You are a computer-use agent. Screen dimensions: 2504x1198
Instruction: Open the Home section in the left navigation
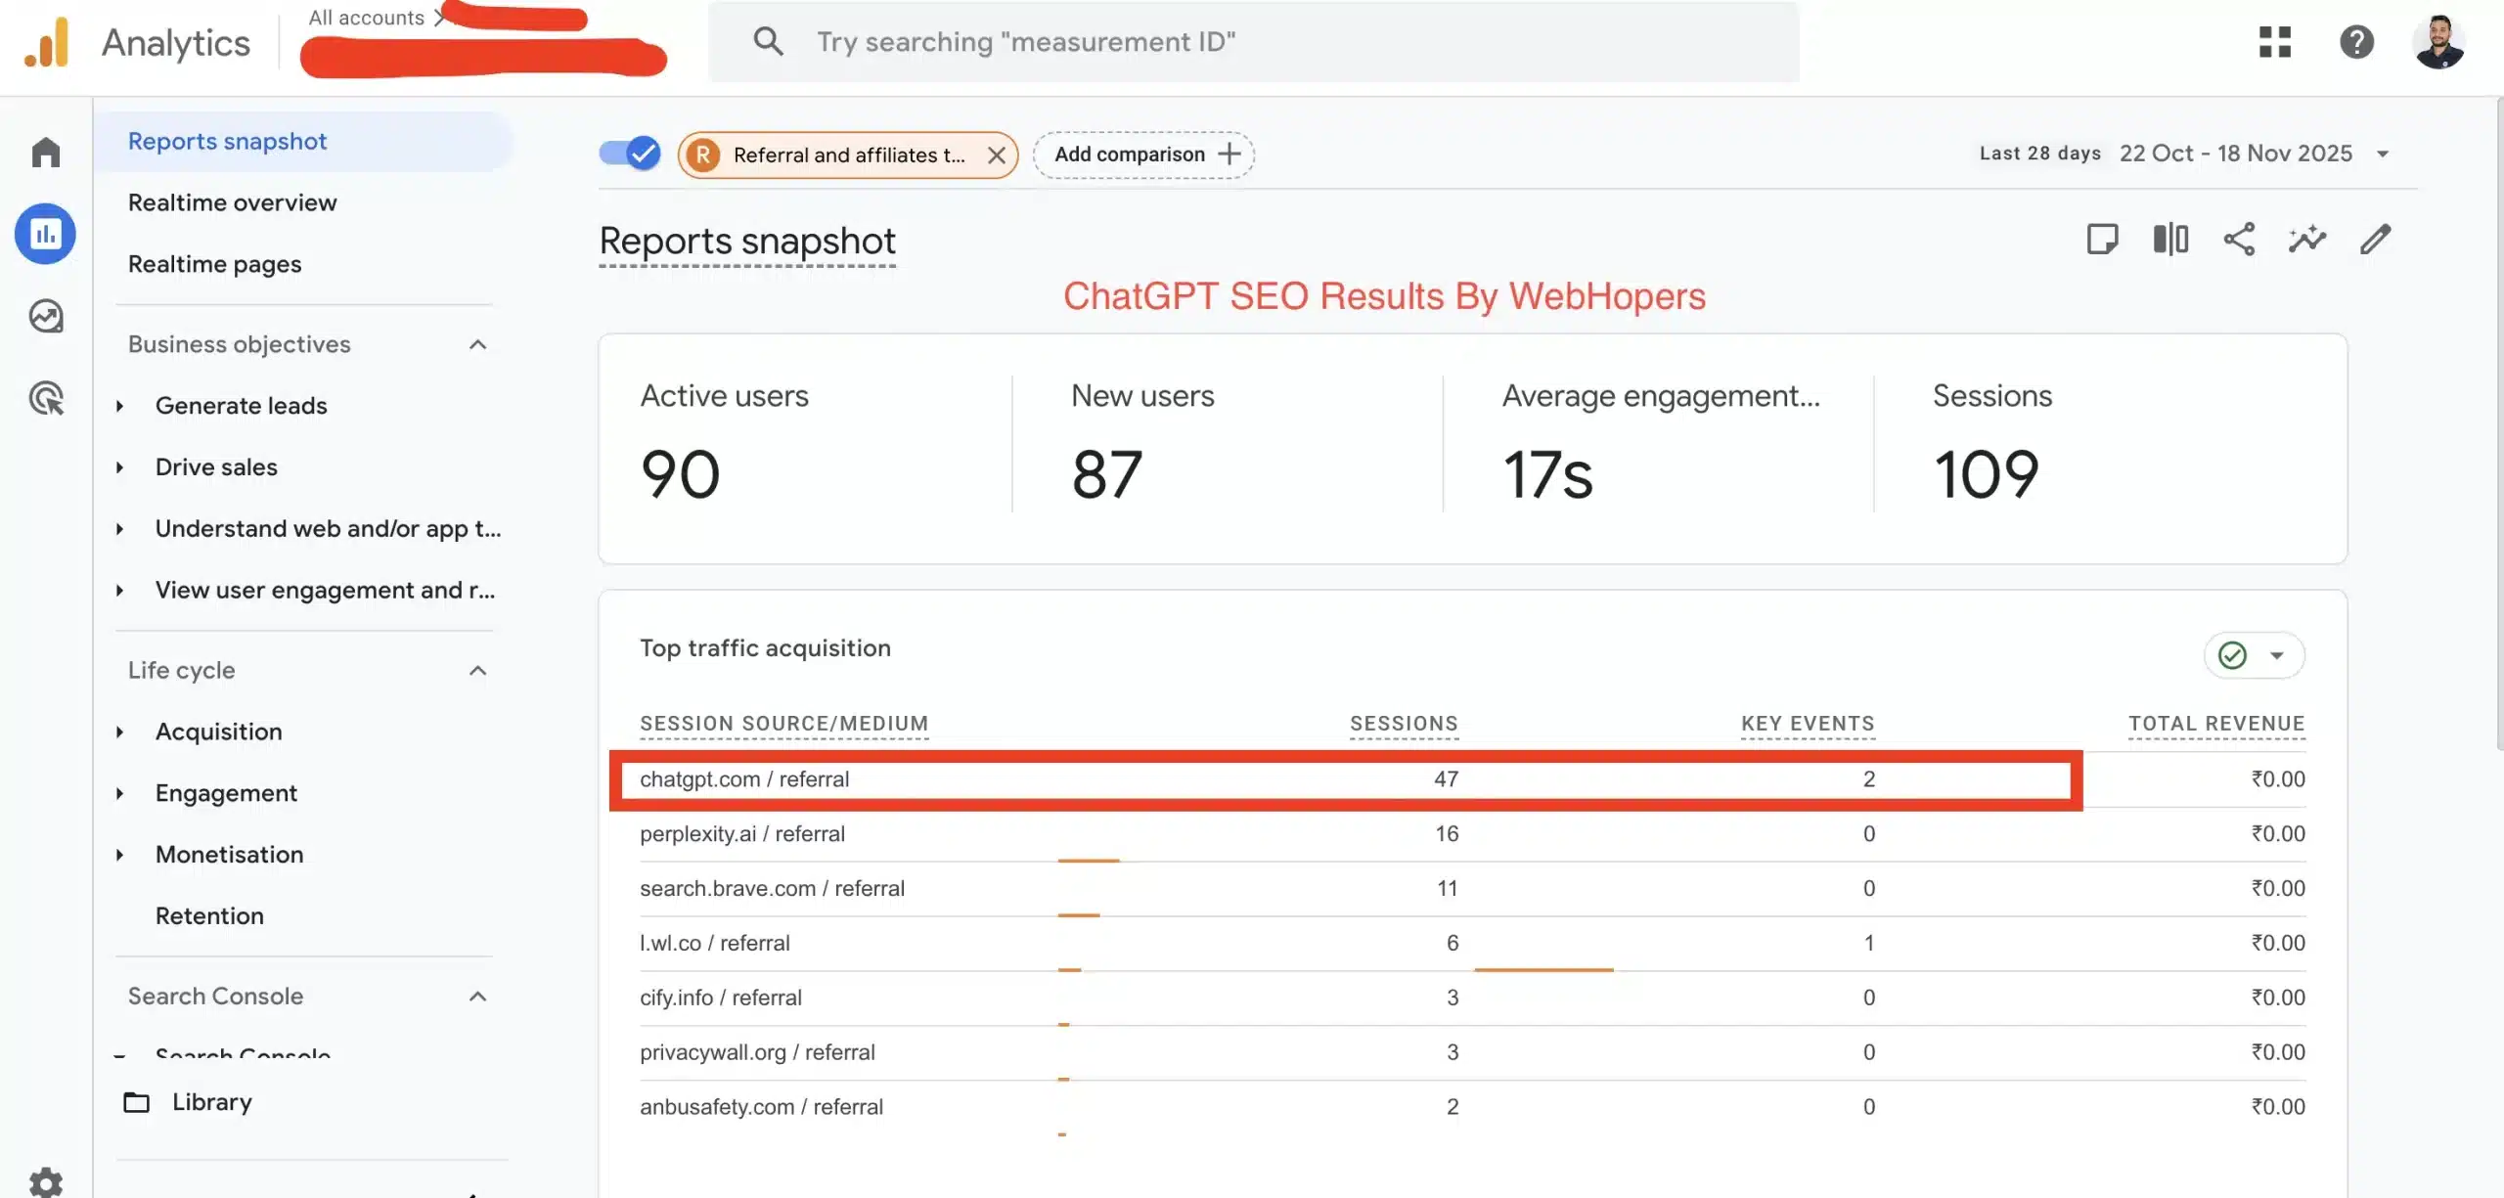coord(45,152)
